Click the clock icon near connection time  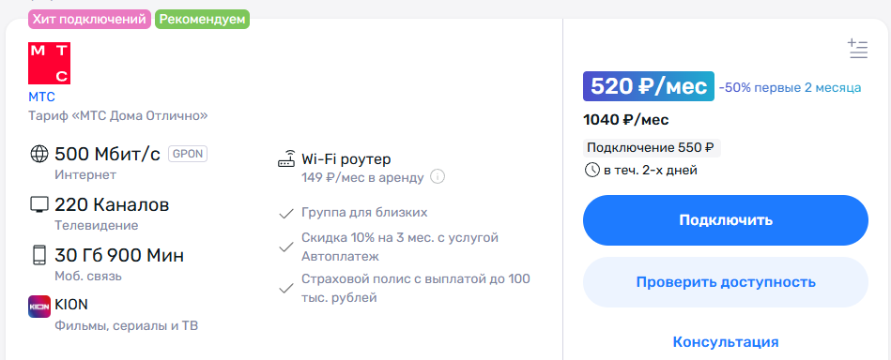pyautogui.click(x=592, y=170)
